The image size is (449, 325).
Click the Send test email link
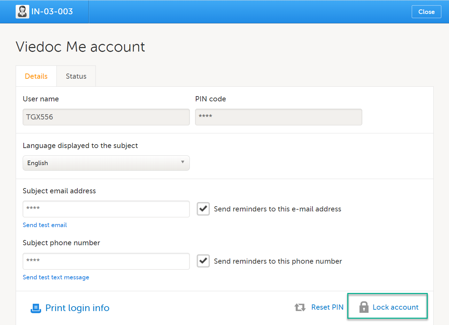[x=45, y=225]
